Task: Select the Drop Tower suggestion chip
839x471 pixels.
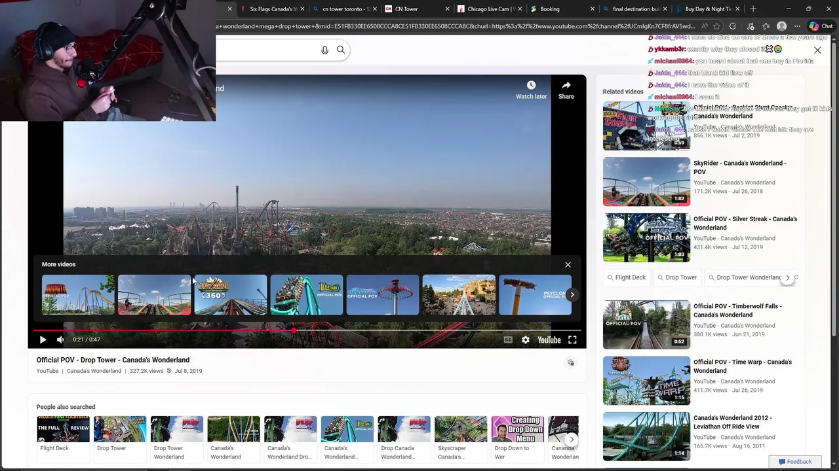Action: point(677,277)
